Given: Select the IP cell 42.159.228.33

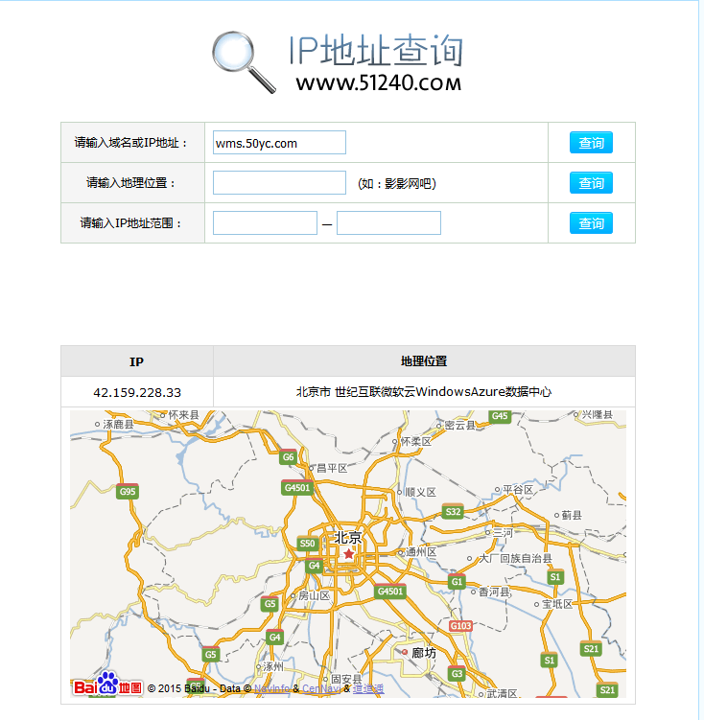Looking at the screenshot, I should pos(137,393).
